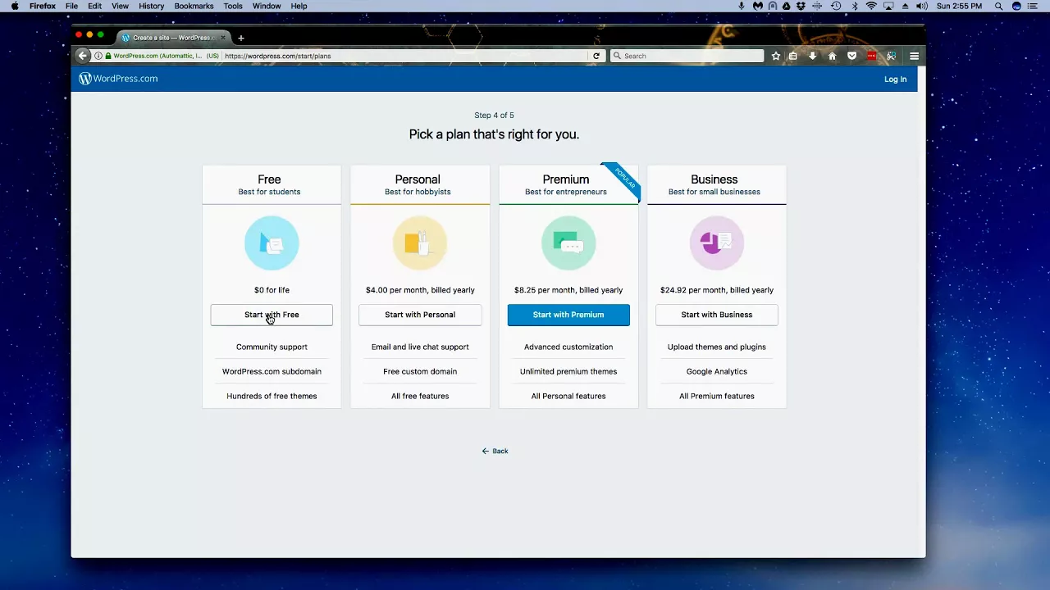
Task: Click the Time Machine clock icon
Action: coord(836,6)
